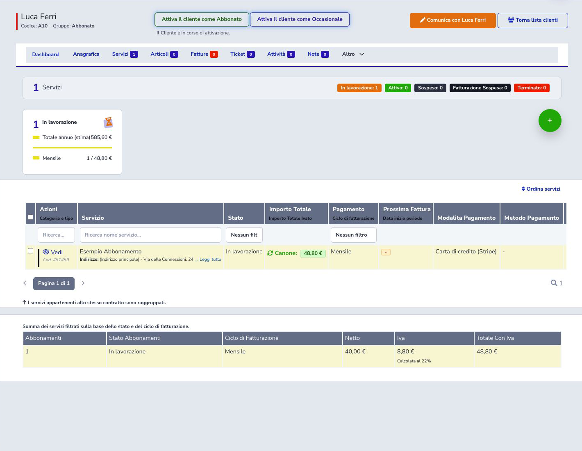This screenshot has height=451, width=582.
Task: Toggle select-all checkbox in table header
Action: 30,217
